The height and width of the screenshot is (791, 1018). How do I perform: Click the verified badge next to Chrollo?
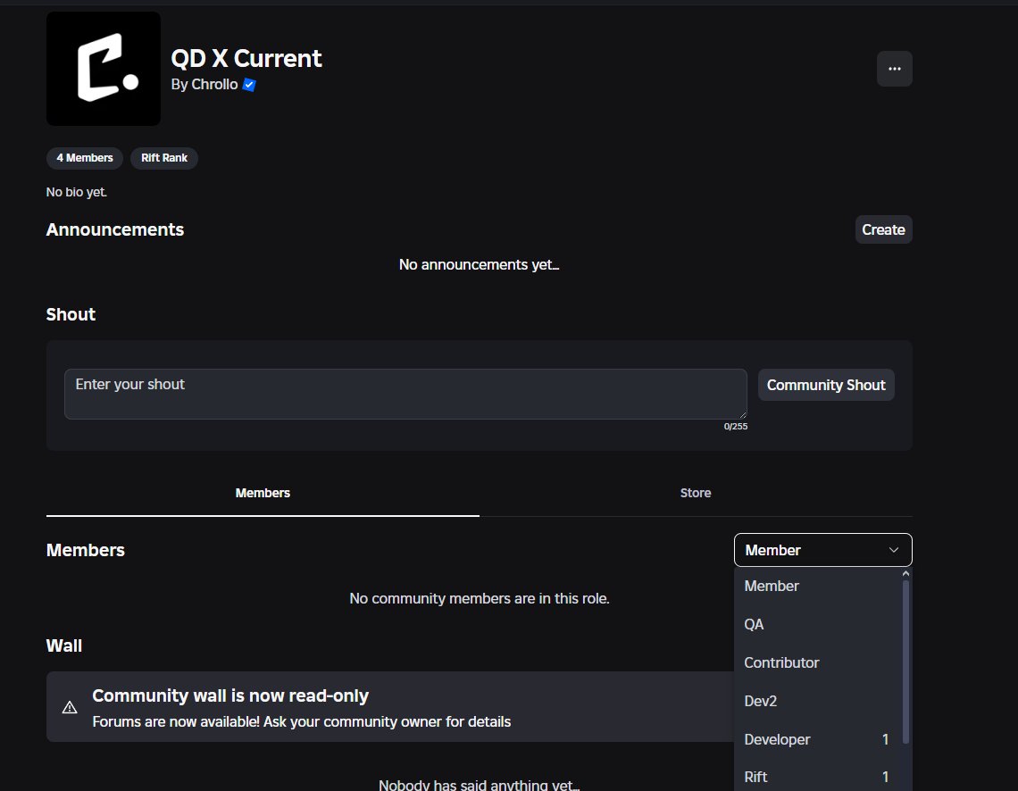pos(249,84)
